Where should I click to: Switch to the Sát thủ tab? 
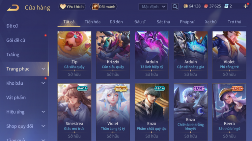[x=163, y=22]
